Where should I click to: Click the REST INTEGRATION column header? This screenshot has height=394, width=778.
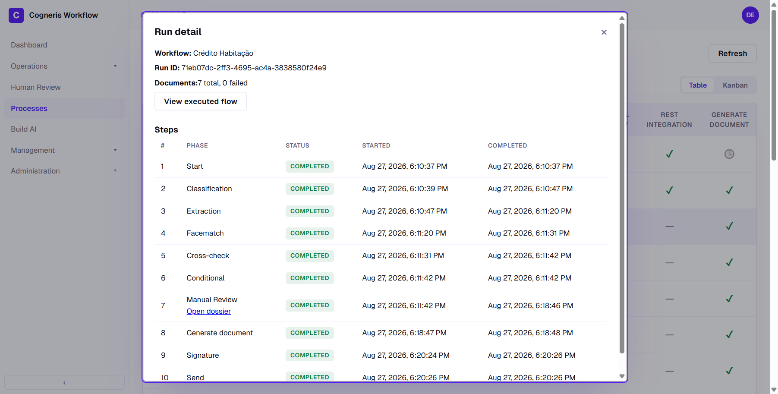pos(669,120)
